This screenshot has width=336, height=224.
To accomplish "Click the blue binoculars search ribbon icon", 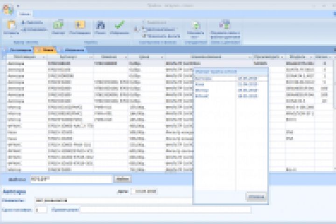I will click(100, 25).
